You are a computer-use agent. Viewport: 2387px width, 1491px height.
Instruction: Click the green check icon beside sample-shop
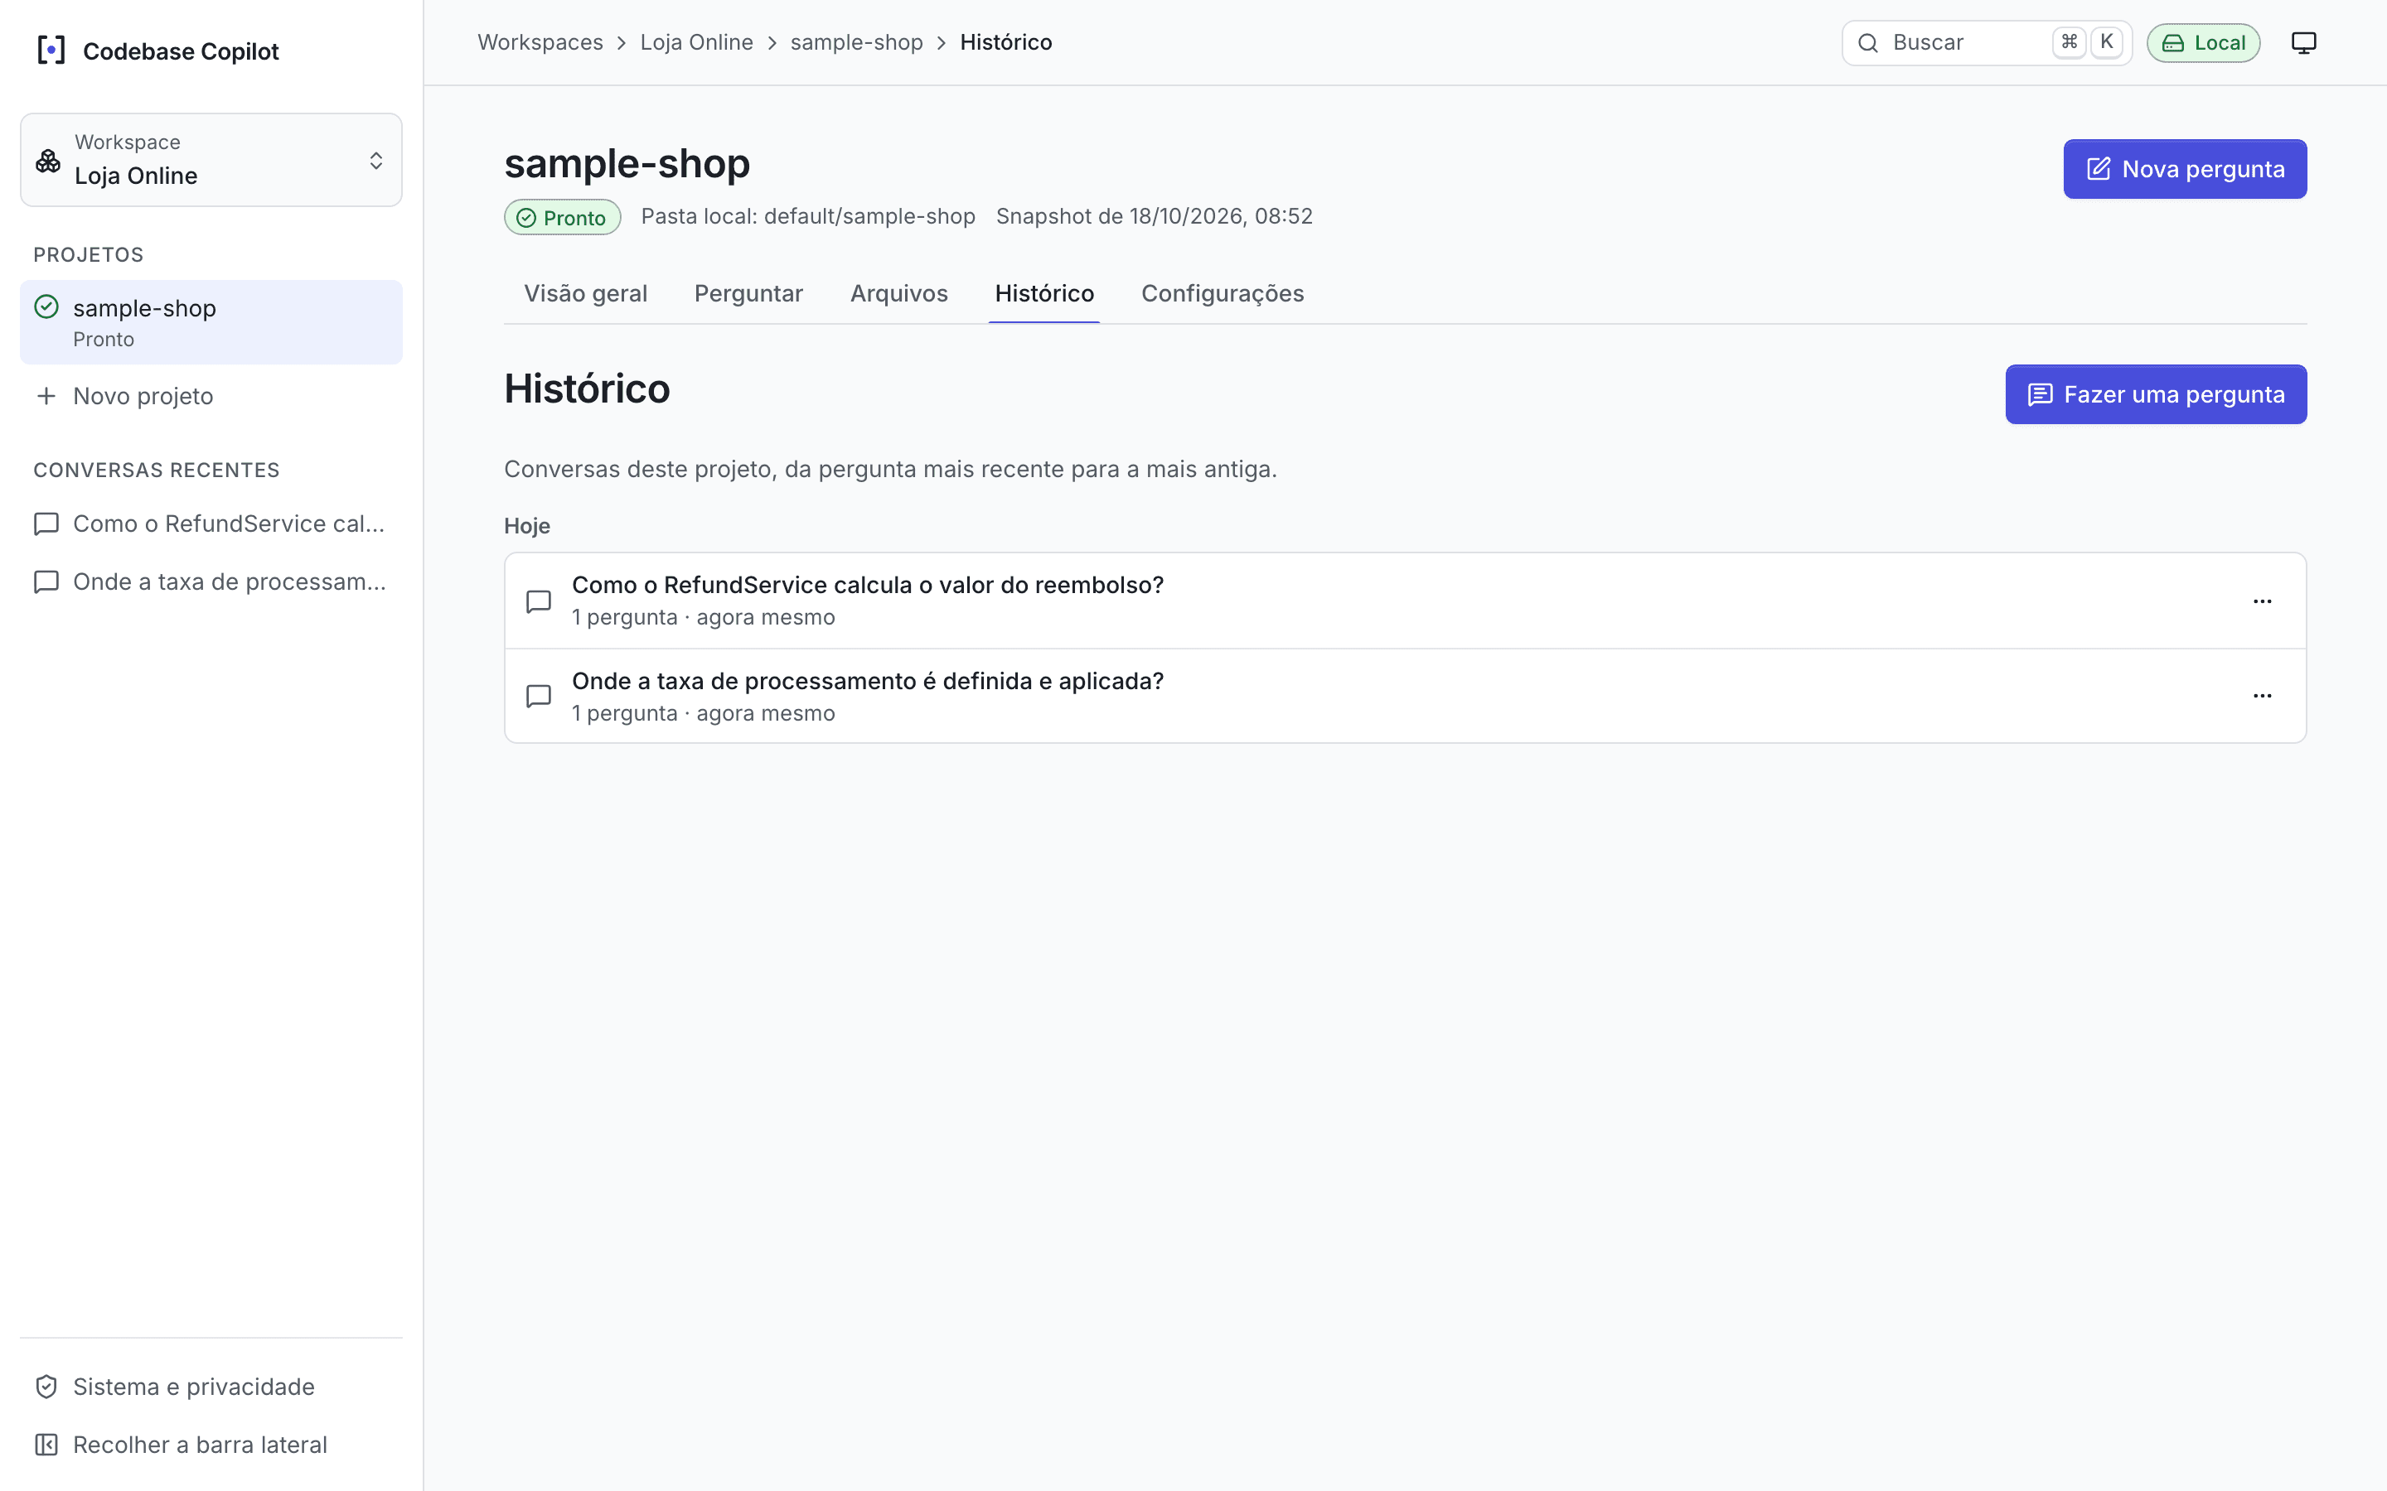(46, 306)
